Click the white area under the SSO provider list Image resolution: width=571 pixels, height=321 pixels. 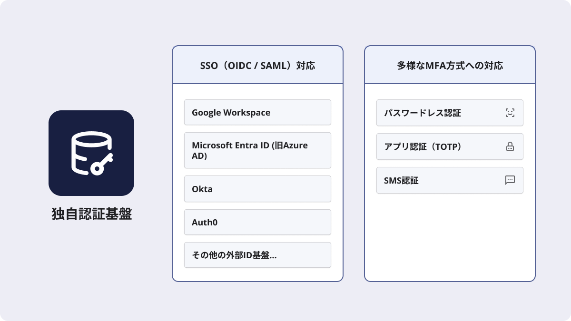(x=257, y=274)
